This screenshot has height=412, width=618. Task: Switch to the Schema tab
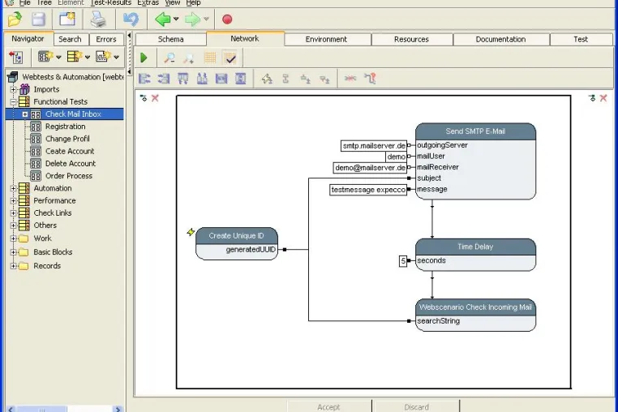pos(170,40)
